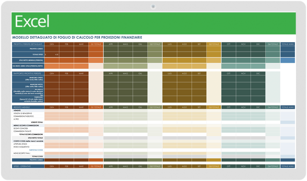This screenshot has width=307, height=181.
Task: Select Q1 TOTALE header in Reddito mensile table
Action: 96,107
